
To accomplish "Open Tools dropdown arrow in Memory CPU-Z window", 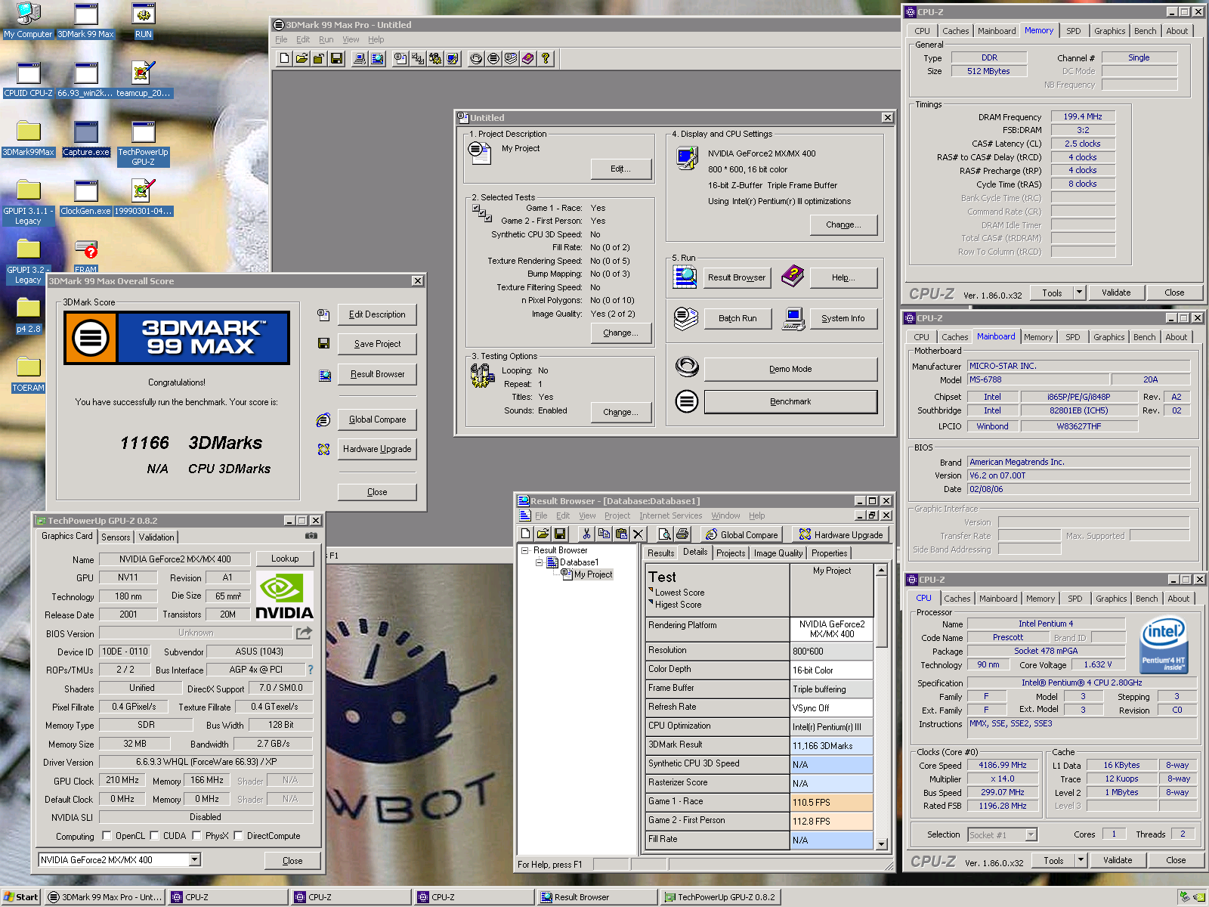I will [x=1079, y=293].
